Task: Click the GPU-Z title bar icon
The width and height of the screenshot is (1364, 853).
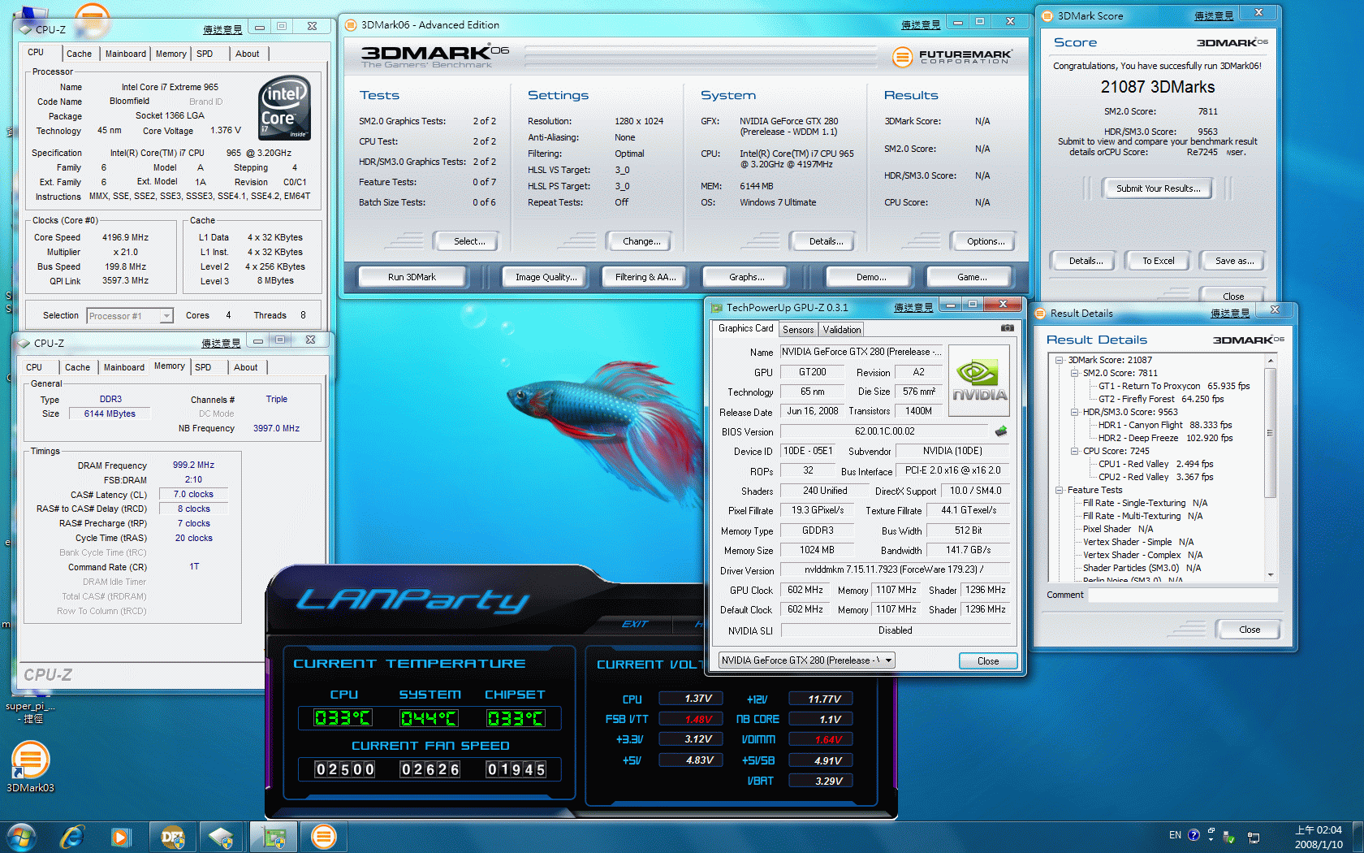Action: 716,308
